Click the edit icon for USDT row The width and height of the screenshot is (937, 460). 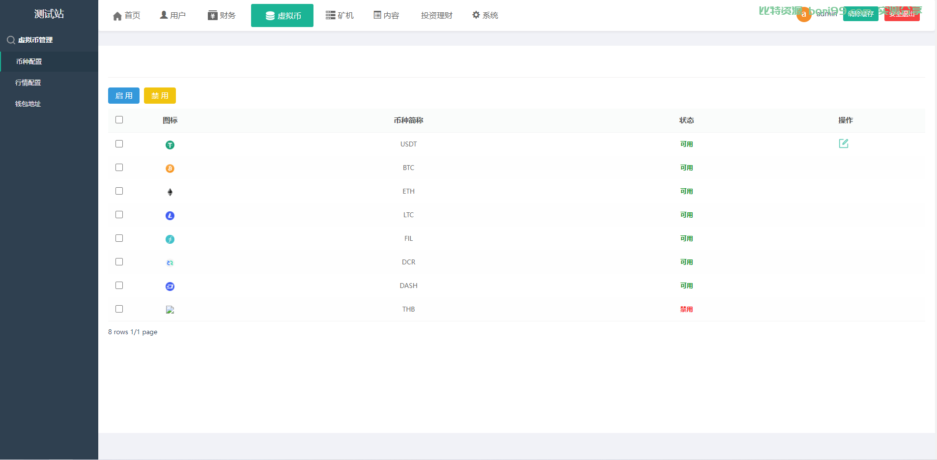[844, 144]
